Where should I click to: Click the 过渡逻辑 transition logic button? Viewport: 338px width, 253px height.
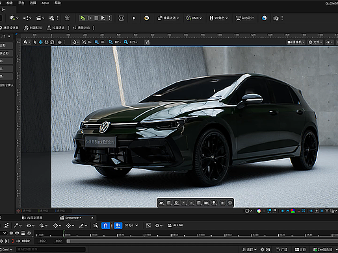pos(56,28)
